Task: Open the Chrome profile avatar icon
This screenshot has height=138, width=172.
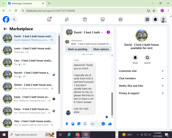Action: (x=162, y=11)
